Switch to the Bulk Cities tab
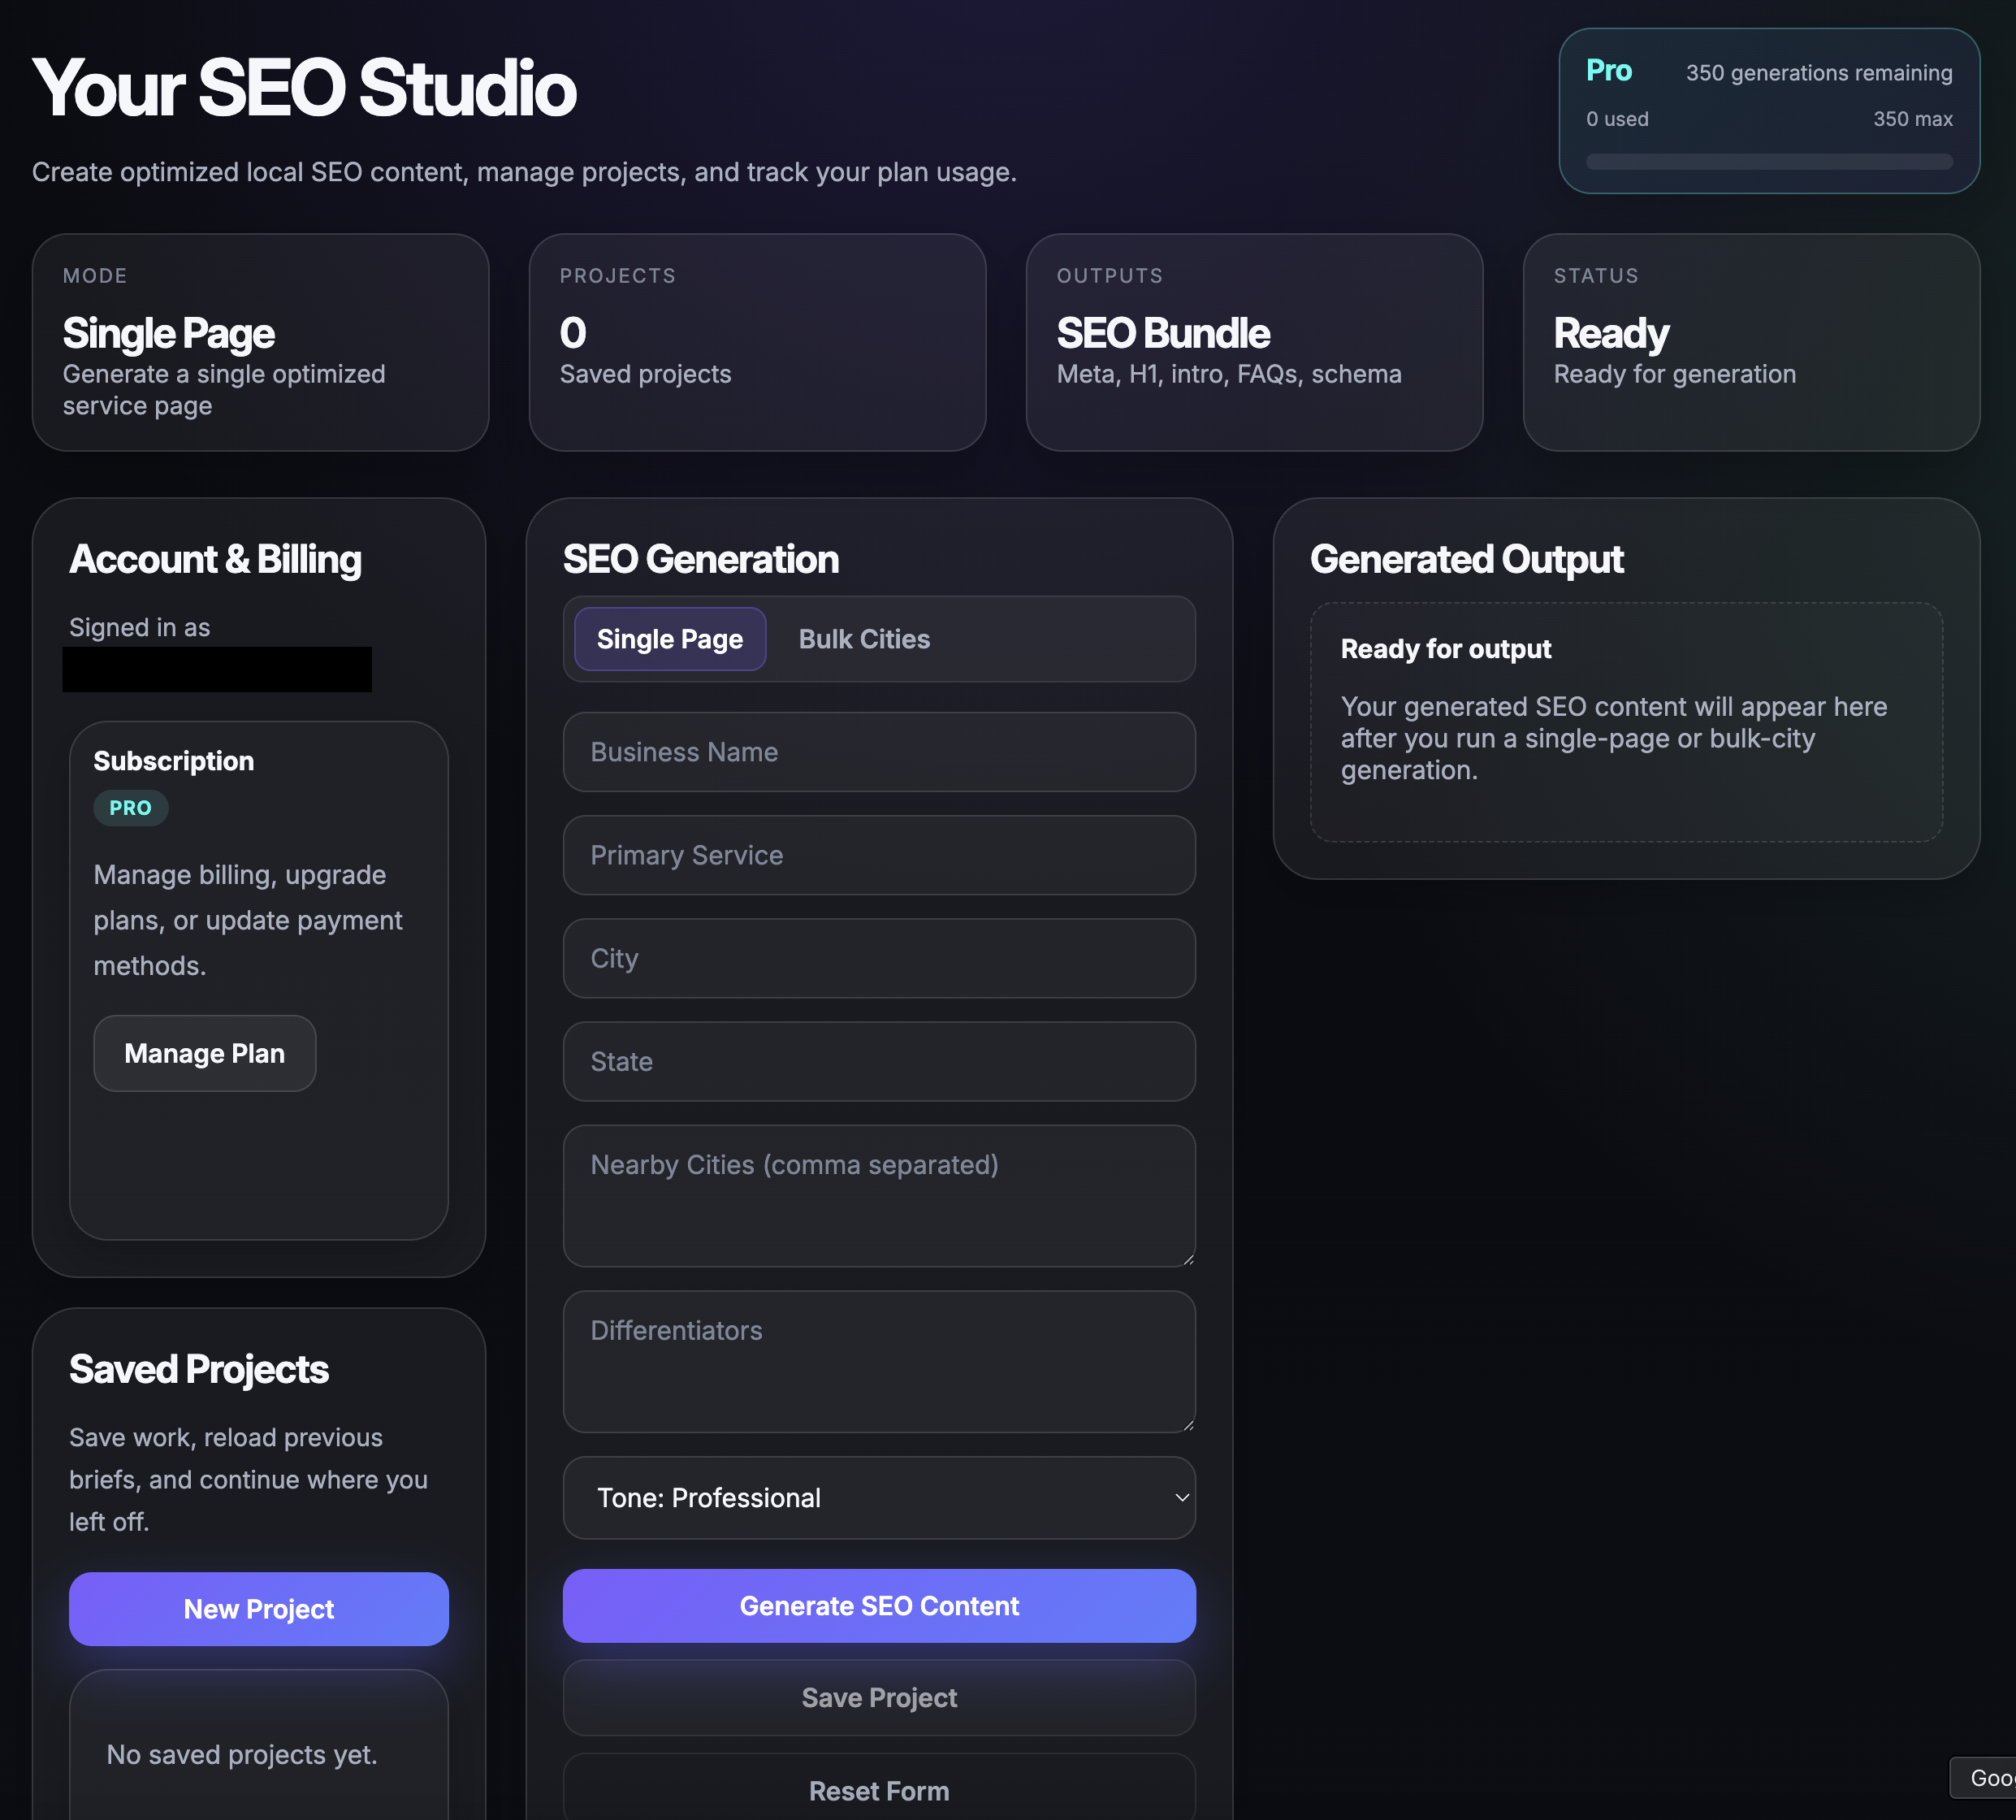2016x1820 pixels. click(x=863, y=639)
